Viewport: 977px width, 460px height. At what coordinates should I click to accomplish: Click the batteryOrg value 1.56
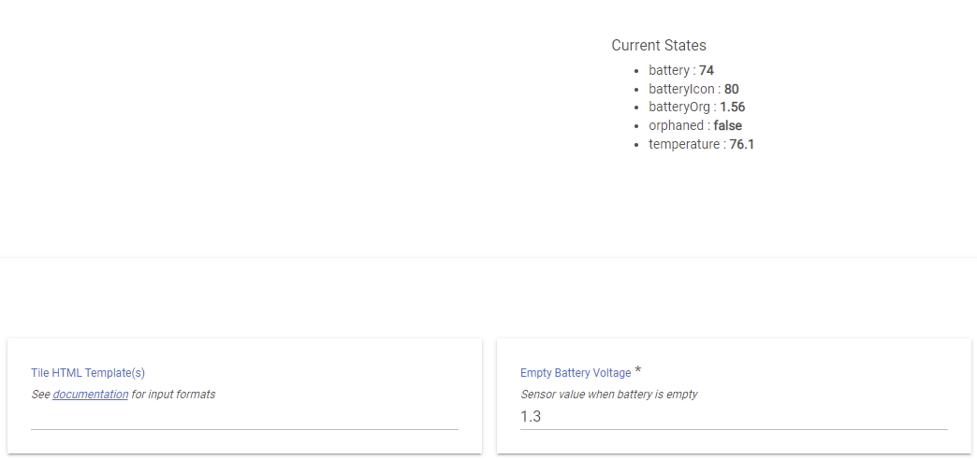[x=732, y=108]
